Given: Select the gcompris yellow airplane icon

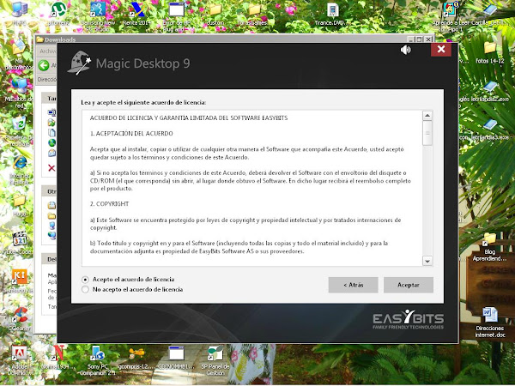Looking at the screenshot, I should (136, 357).
